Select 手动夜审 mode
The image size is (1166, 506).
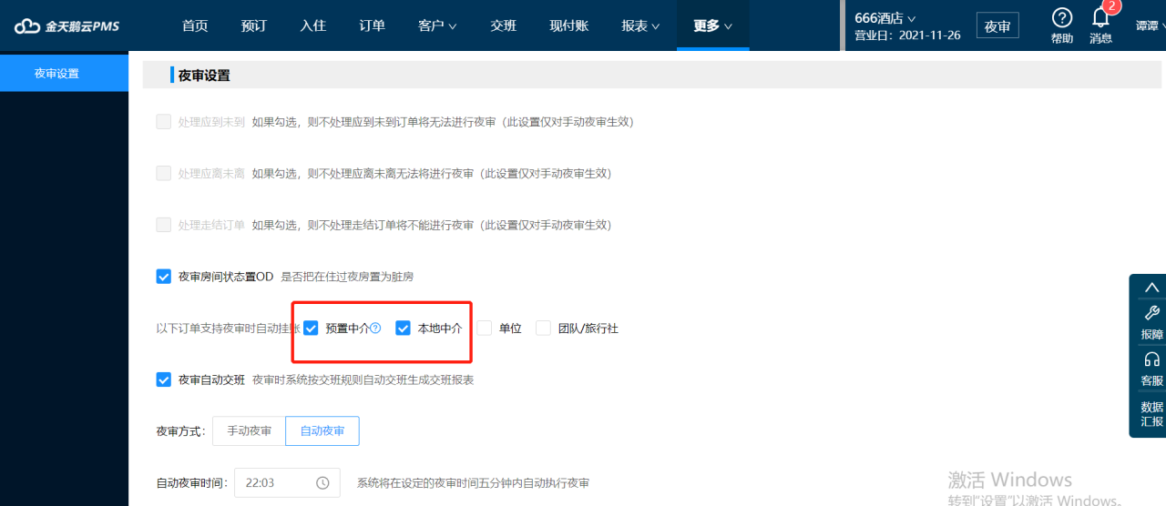point(249,430)
